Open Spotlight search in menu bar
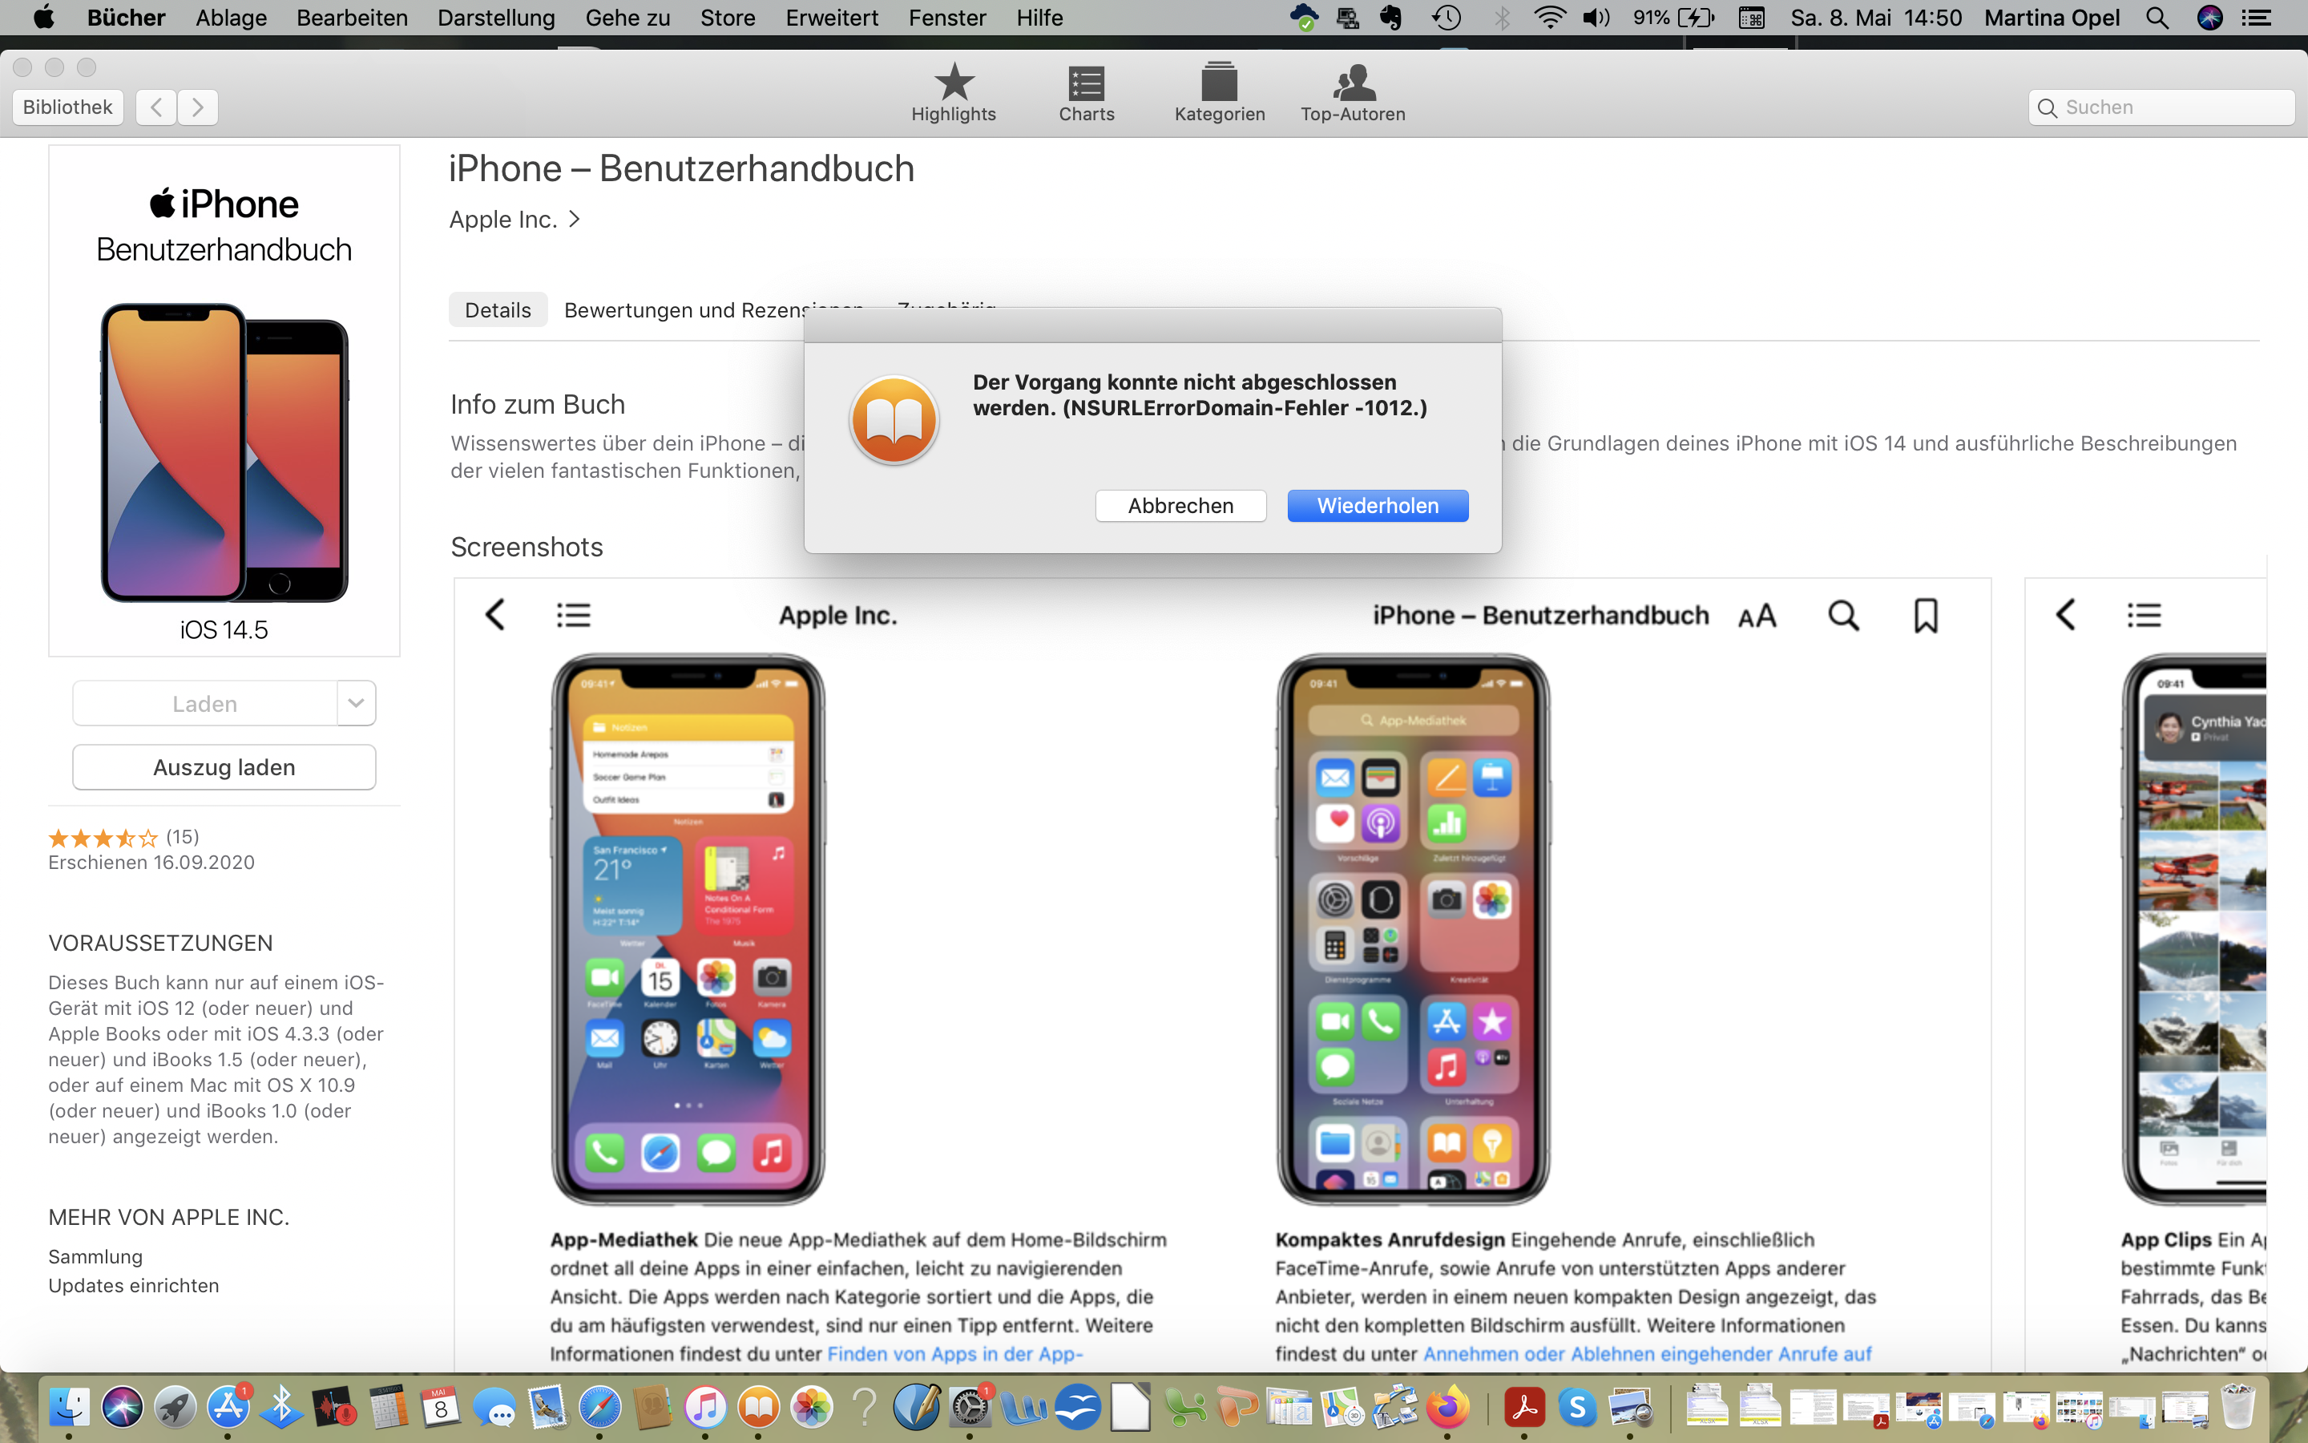The image size is (2308, 1443). click(x=2157, y=18)
